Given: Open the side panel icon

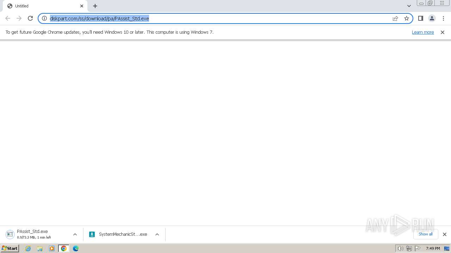Looking at the screenshot, I should 421,18.
